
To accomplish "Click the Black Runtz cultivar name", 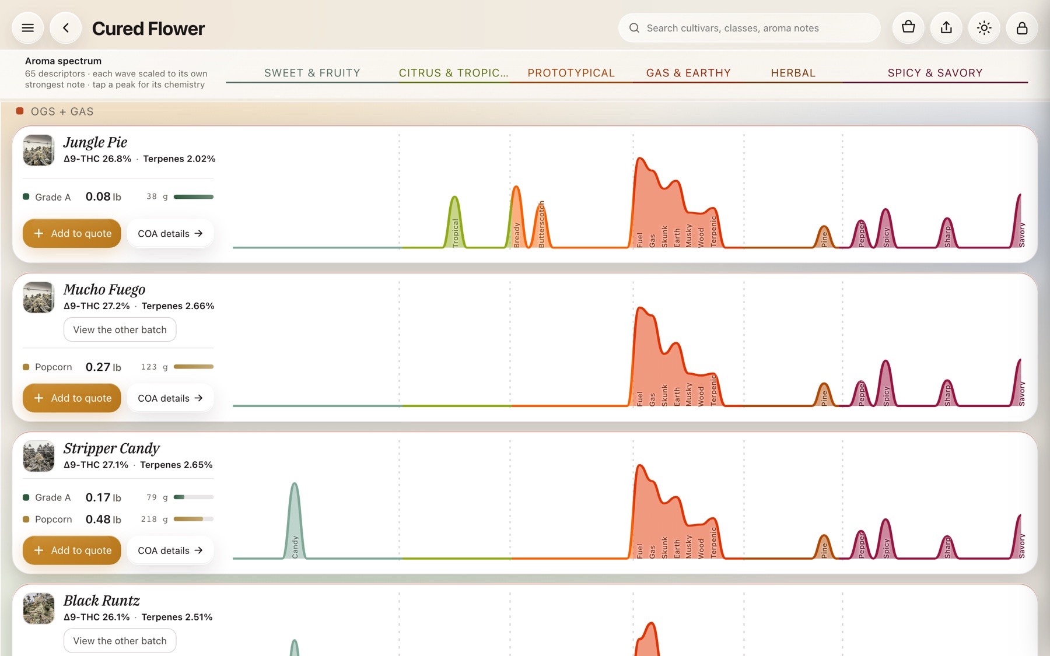I will (101, 601).
